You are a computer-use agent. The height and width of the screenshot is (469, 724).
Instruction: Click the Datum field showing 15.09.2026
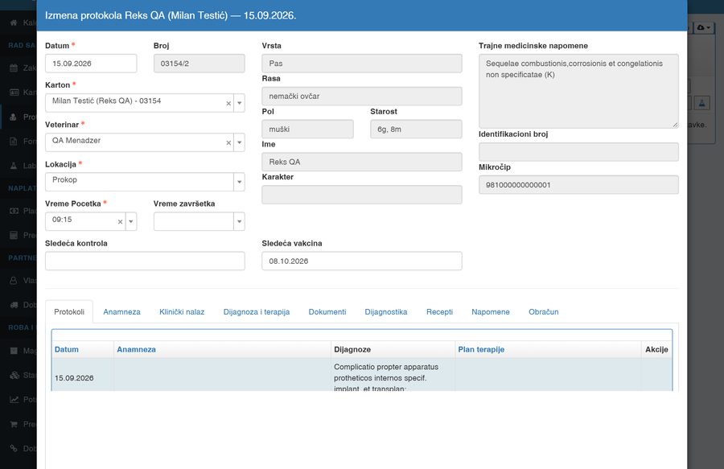click(91, 64)
